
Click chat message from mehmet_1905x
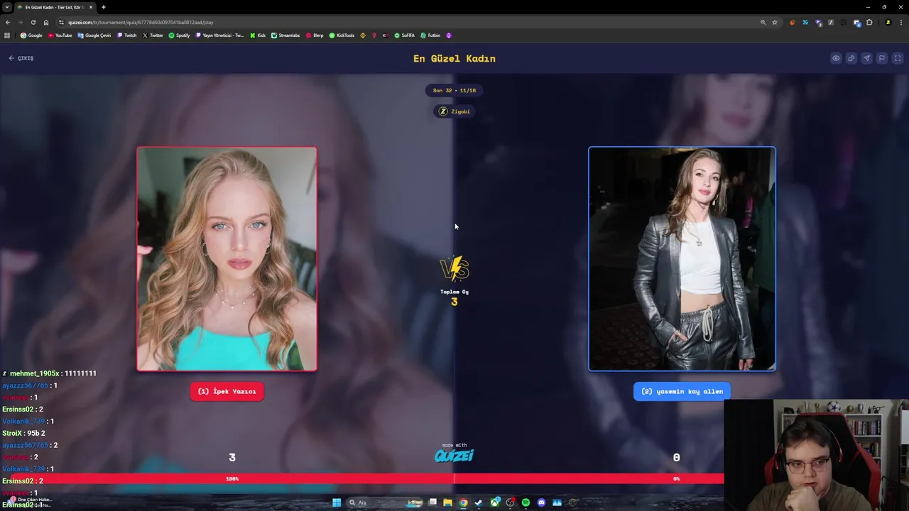(x=50, y=373)
